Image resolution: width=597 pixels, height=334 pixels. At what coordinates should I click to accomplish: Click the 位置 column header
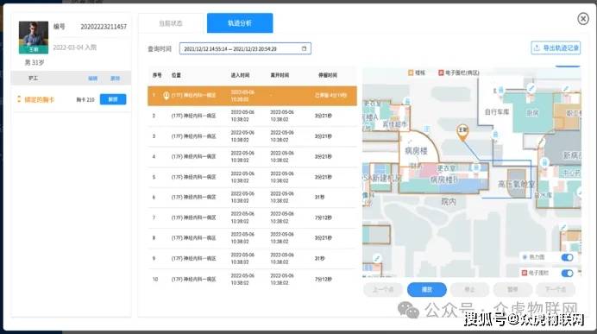click(x=176, y=75)
